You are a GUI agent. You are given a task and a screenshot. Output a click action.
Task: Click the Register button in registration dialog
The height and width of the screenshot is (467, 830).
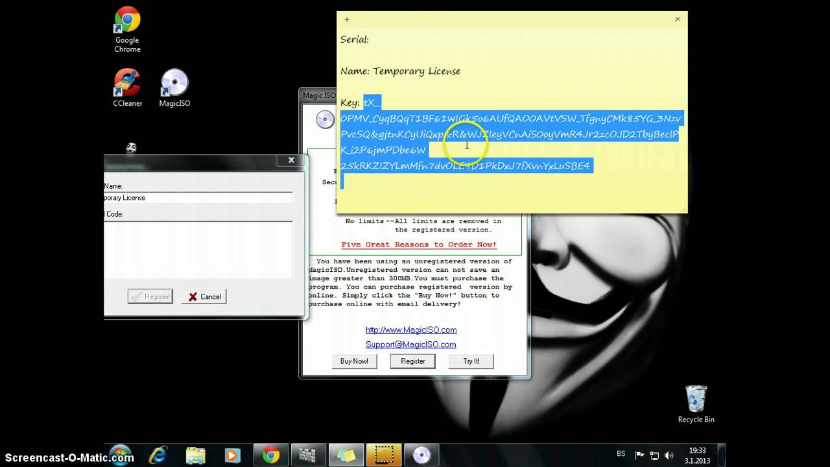150,296
